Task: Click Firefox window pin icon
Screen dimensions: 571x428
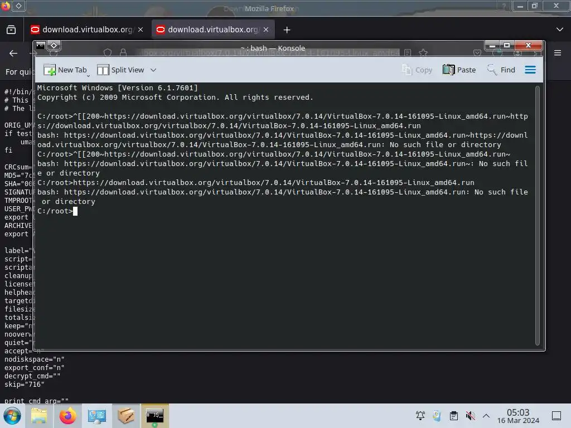Action: point(18,6)
